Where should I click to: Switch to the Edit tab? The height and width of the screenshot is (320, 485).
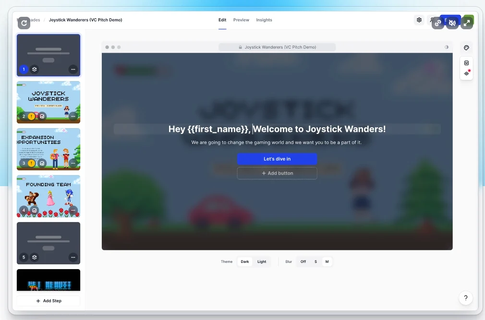pyautogui.click(x=222, y=20)
